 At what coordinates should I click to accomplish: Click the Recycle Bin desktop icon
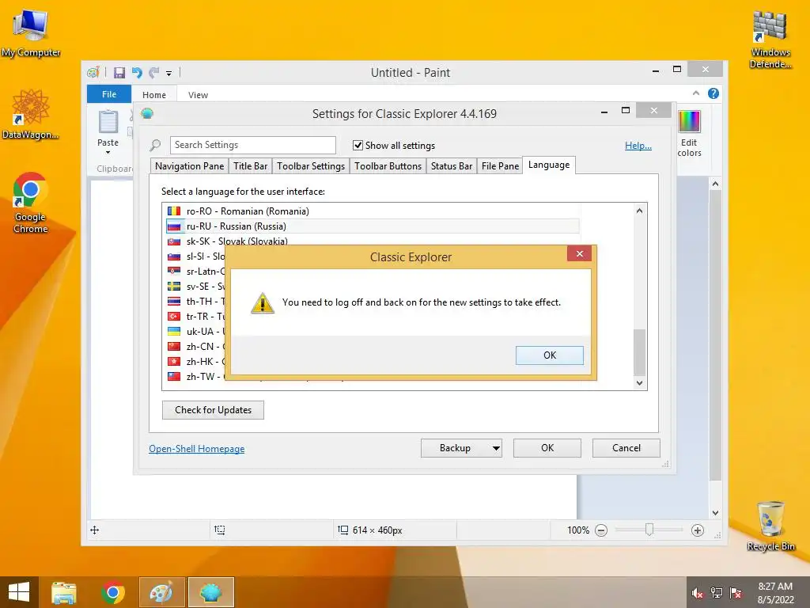click(x=770, y=526)
